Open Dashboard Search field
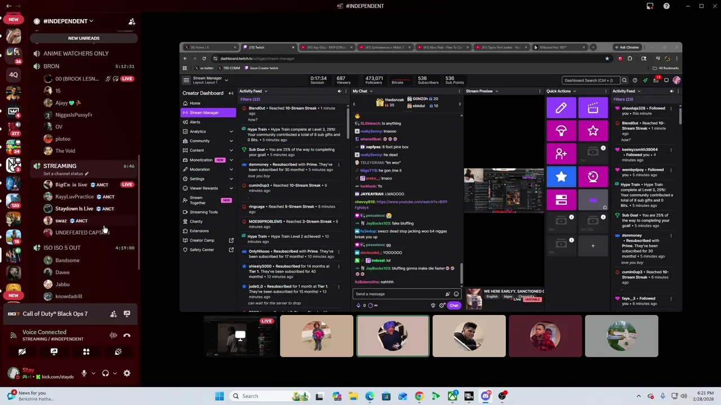721x405 pixels. tap(591, 80)
